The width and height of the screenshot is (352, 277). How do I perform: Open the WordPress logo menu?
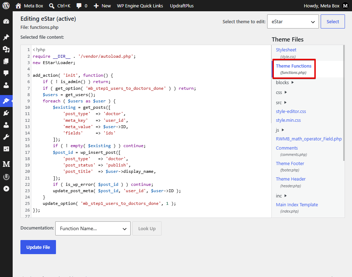click(6, 6)
